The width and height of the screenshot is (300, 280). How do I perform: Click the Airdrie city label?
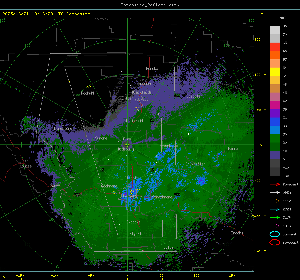click(131, 178)
